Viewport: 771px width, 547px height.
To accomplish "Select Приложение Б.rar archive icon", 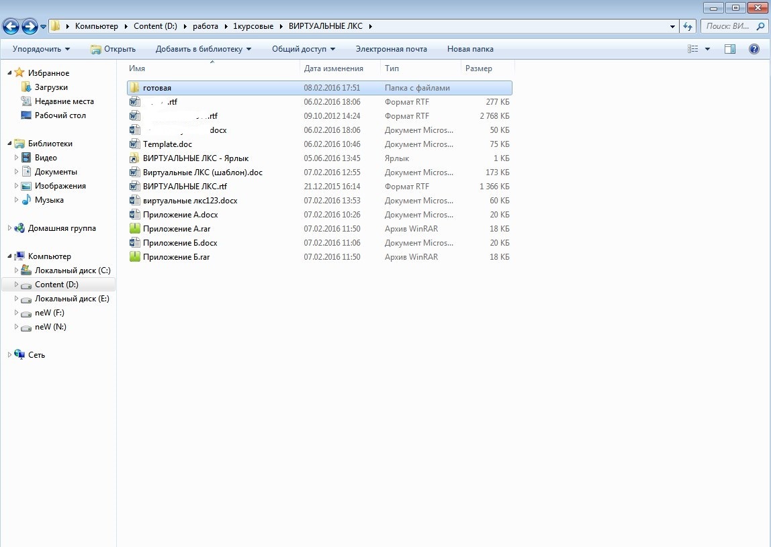I will 134,257.
